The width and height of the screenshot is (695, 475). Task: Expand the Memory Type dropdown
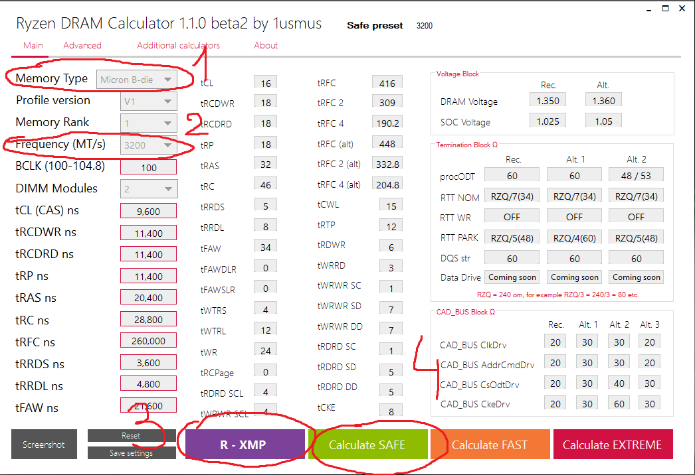pyautogui.click(x=136, y=80)
